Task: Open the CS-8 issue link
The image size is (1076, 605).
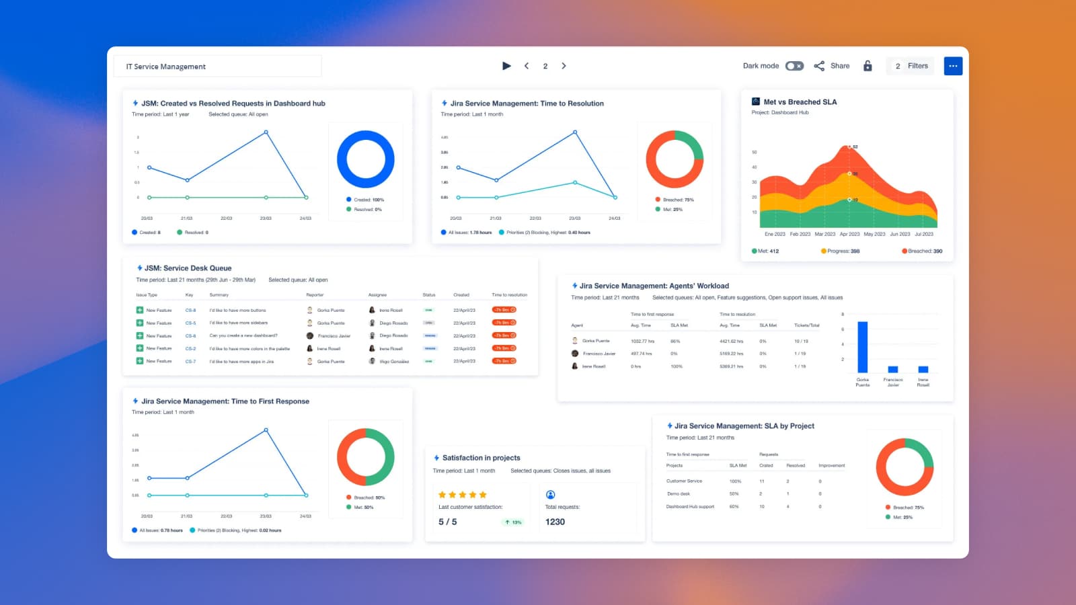Action: click(x=190, y=310)
